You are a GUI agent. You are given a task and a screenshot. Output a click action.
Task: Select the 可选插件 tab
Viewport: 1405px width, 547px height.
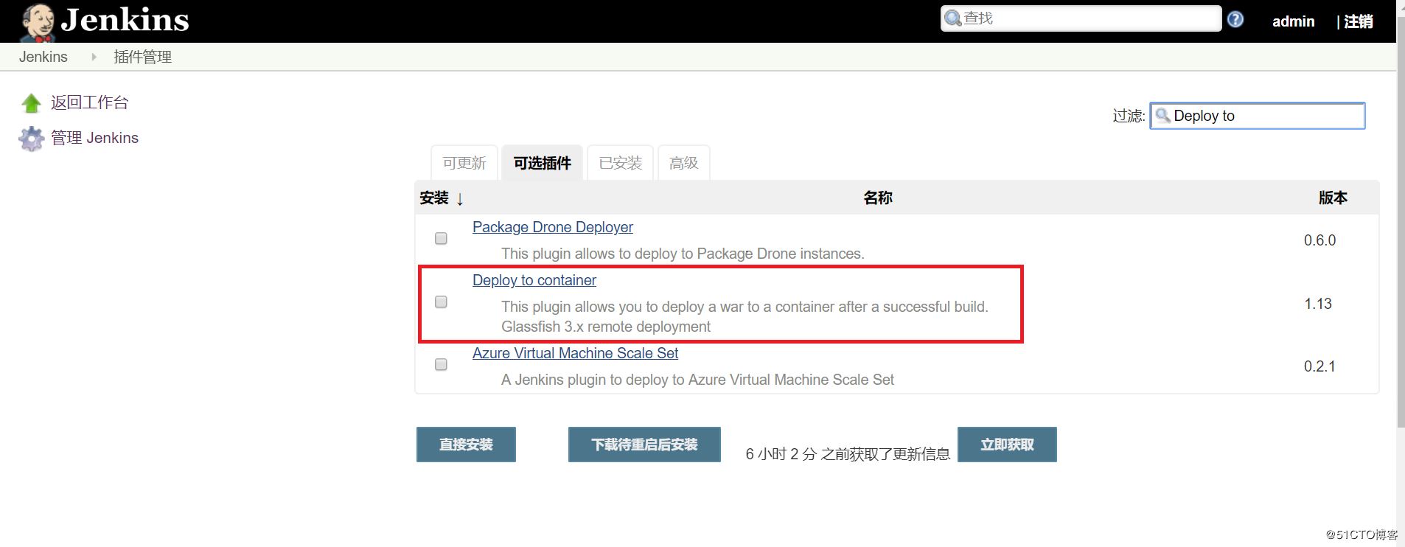(543, 163)
